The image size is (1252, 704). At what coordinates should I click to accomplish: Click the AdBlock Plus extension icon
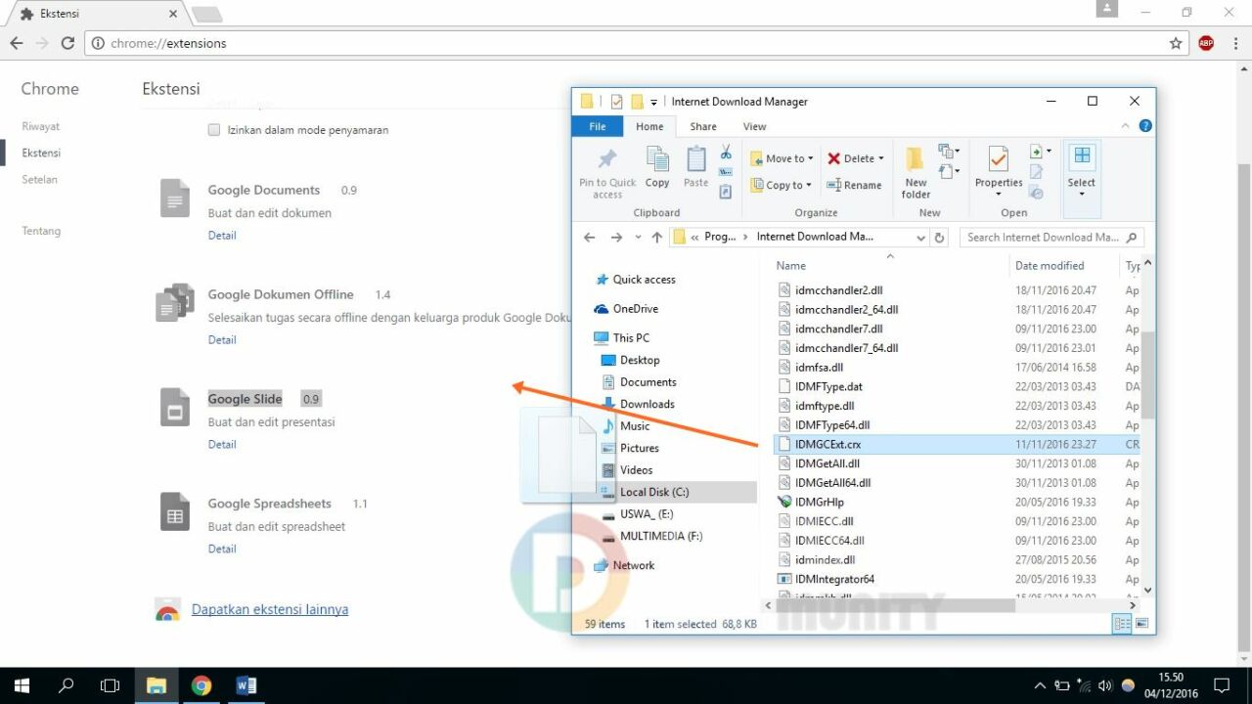pos(1206,43)
